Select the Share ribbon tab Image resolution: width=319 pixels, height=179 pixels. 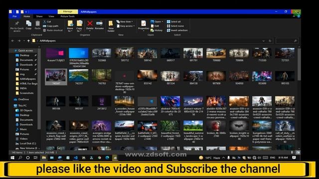pos(39,16)
